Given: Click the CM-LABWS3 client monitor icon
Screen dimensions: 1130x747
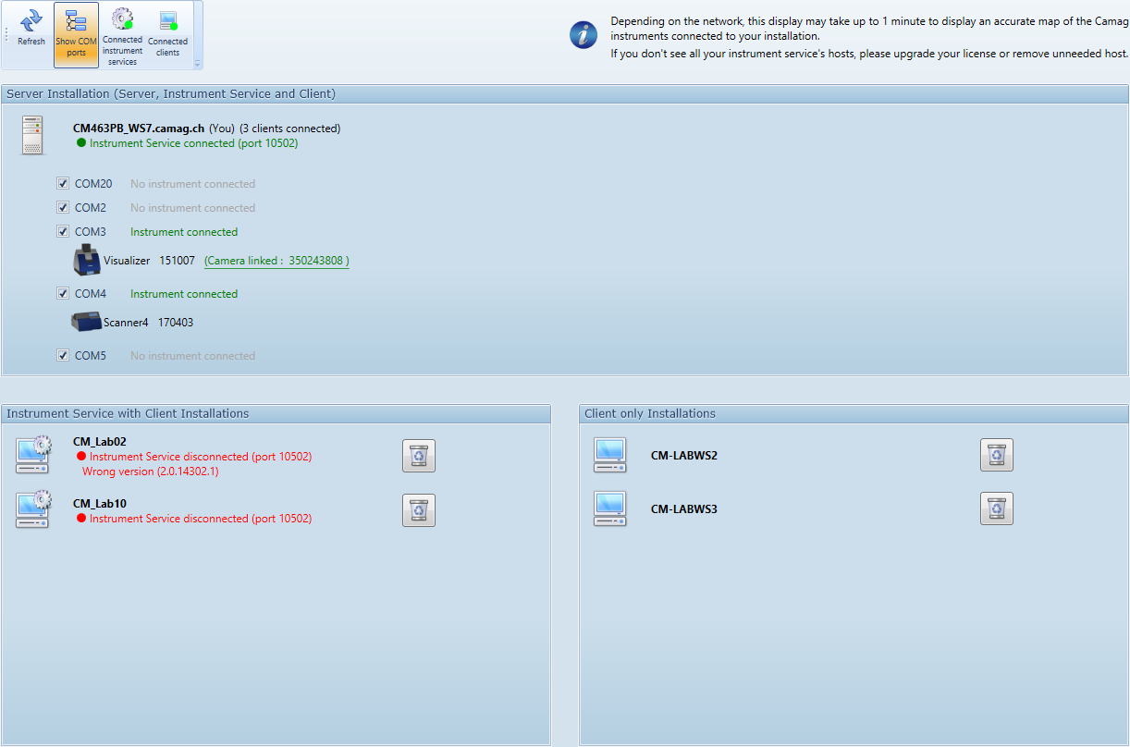Looking at the screenshot, I should (x=610, y=508).
